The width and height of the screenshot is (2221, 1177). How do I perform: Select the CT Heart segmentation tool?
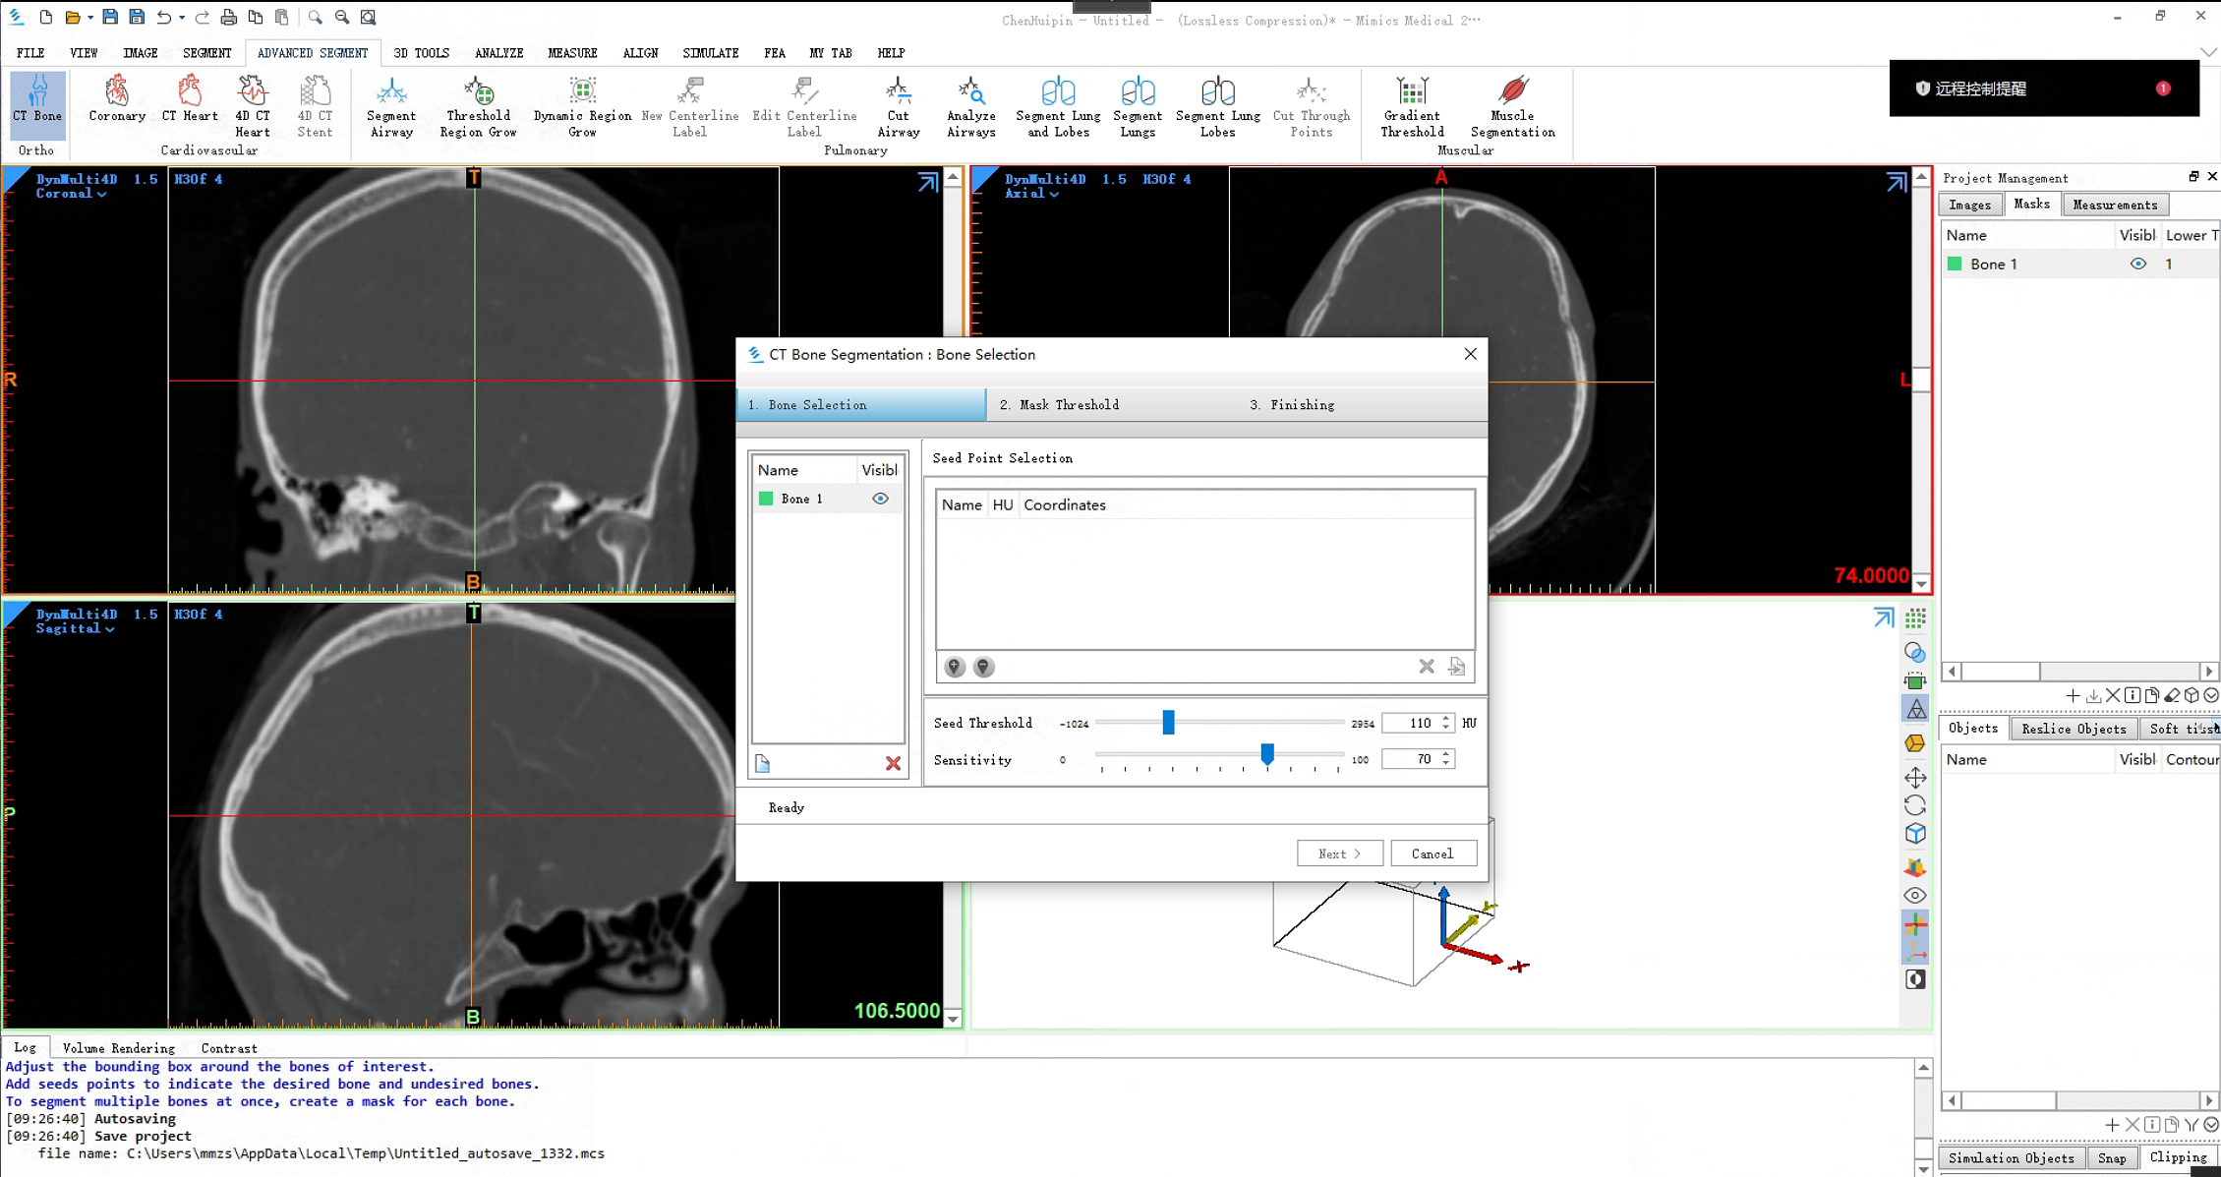190,98
